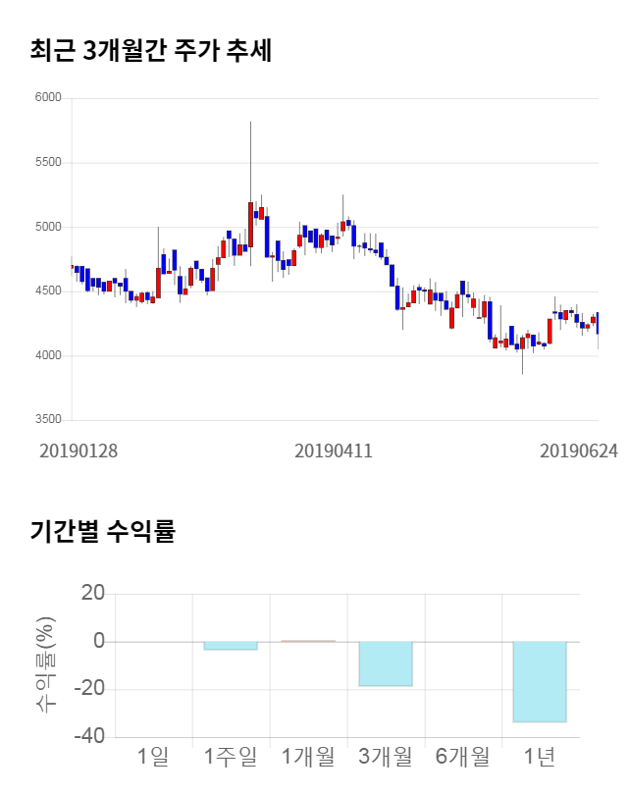
Task: Select the 20190128 start date label
Action: tap(78, 450)
